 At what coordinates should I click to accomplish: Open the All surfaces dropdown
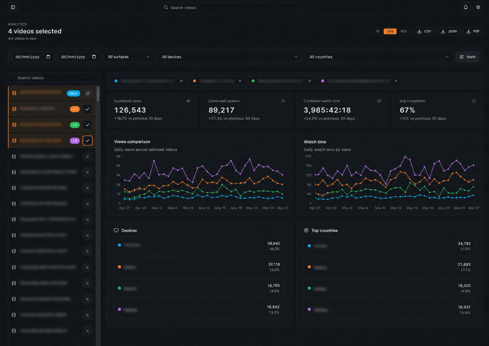pyautogui.click(x=129, y=57)
